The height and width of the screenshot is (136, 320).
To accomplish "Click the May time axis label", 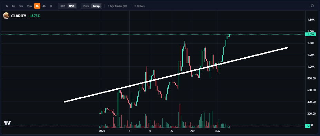I will 218,131.
